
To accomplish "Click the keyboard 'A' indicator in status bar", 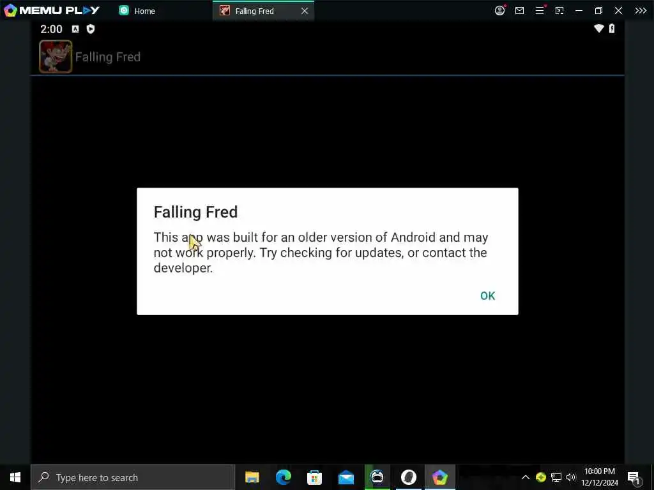I will click(x=75, y=29).
